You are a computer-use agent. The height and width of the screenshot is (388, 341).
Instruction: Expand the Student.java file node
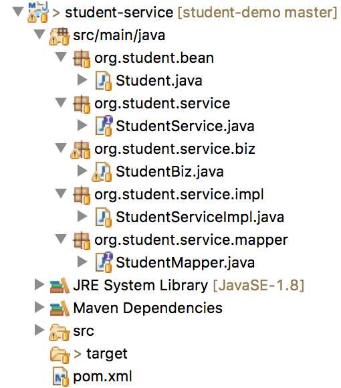click(82, 80)
